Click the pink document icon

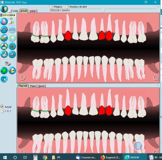coord(4,22)
